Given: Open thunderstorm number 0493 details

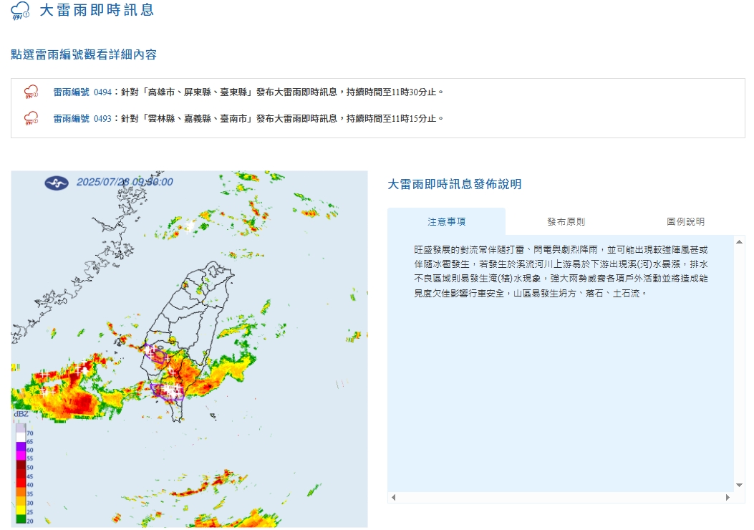Looking at the screenshot, I should click(82, 118).
